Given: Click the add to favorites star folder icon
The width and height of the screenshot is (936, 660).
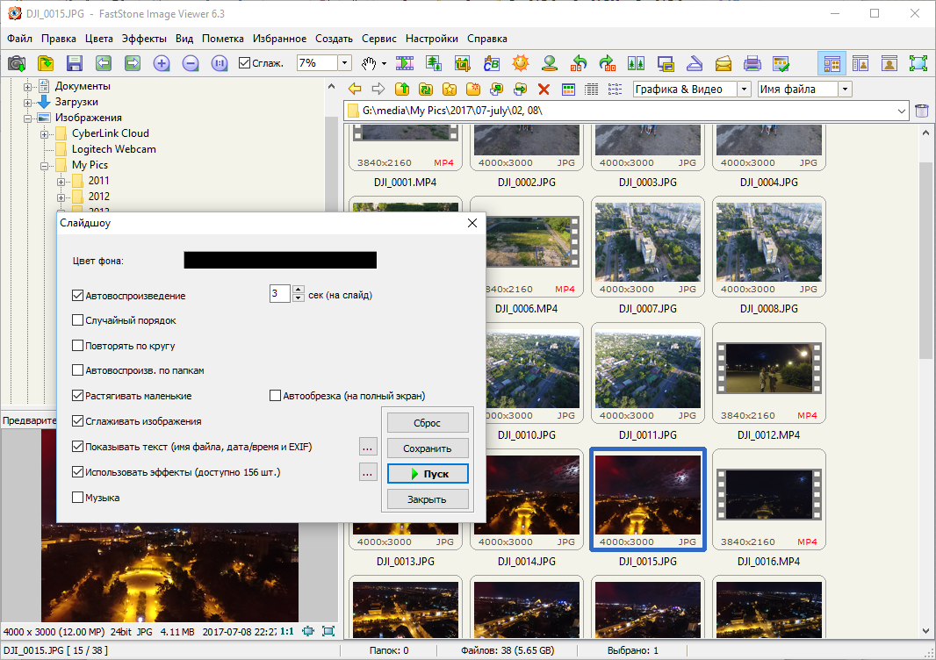Looking at the screenshot, I should point(449,90).
